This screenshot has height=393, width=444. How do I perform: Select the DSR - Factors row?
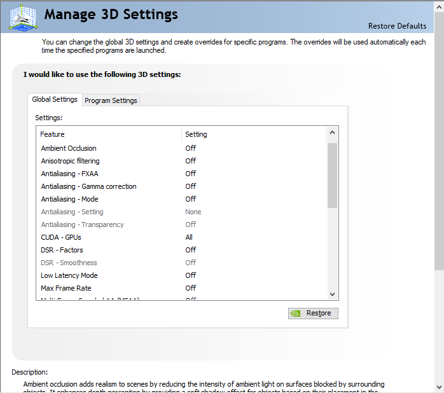coord(181,250)
